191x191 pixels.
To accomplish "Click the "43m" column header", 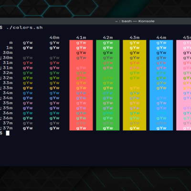I will pos(135,38).
